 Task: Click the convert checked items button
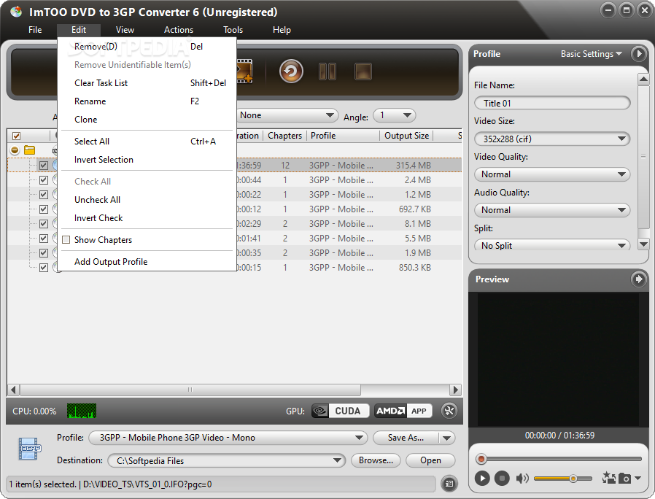[291, 71]
